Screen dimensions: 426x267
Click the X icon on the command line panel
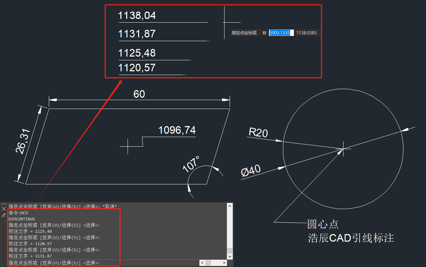coord(3,209)
